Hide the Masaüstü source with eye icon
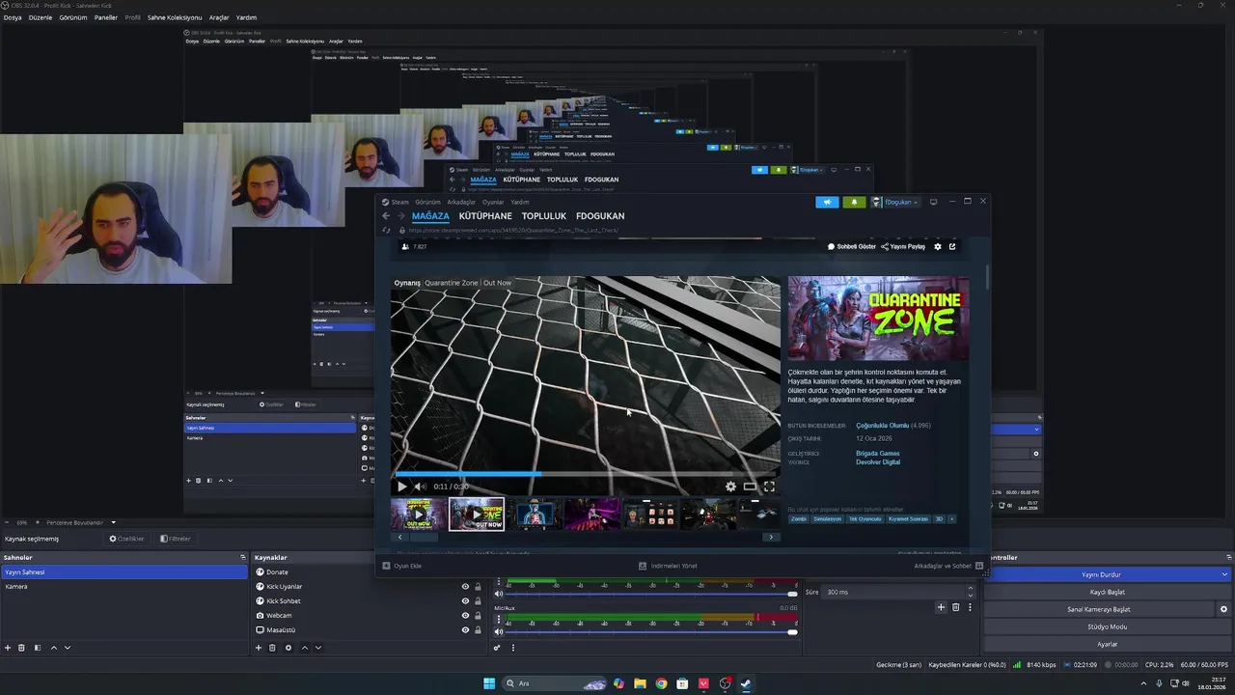 [465, 629]
